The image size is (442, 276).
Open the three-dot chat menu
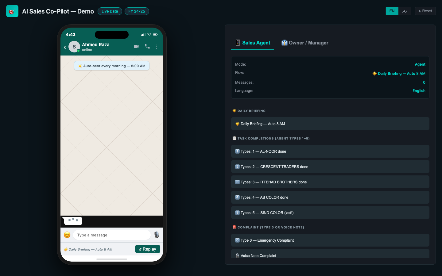157,47
